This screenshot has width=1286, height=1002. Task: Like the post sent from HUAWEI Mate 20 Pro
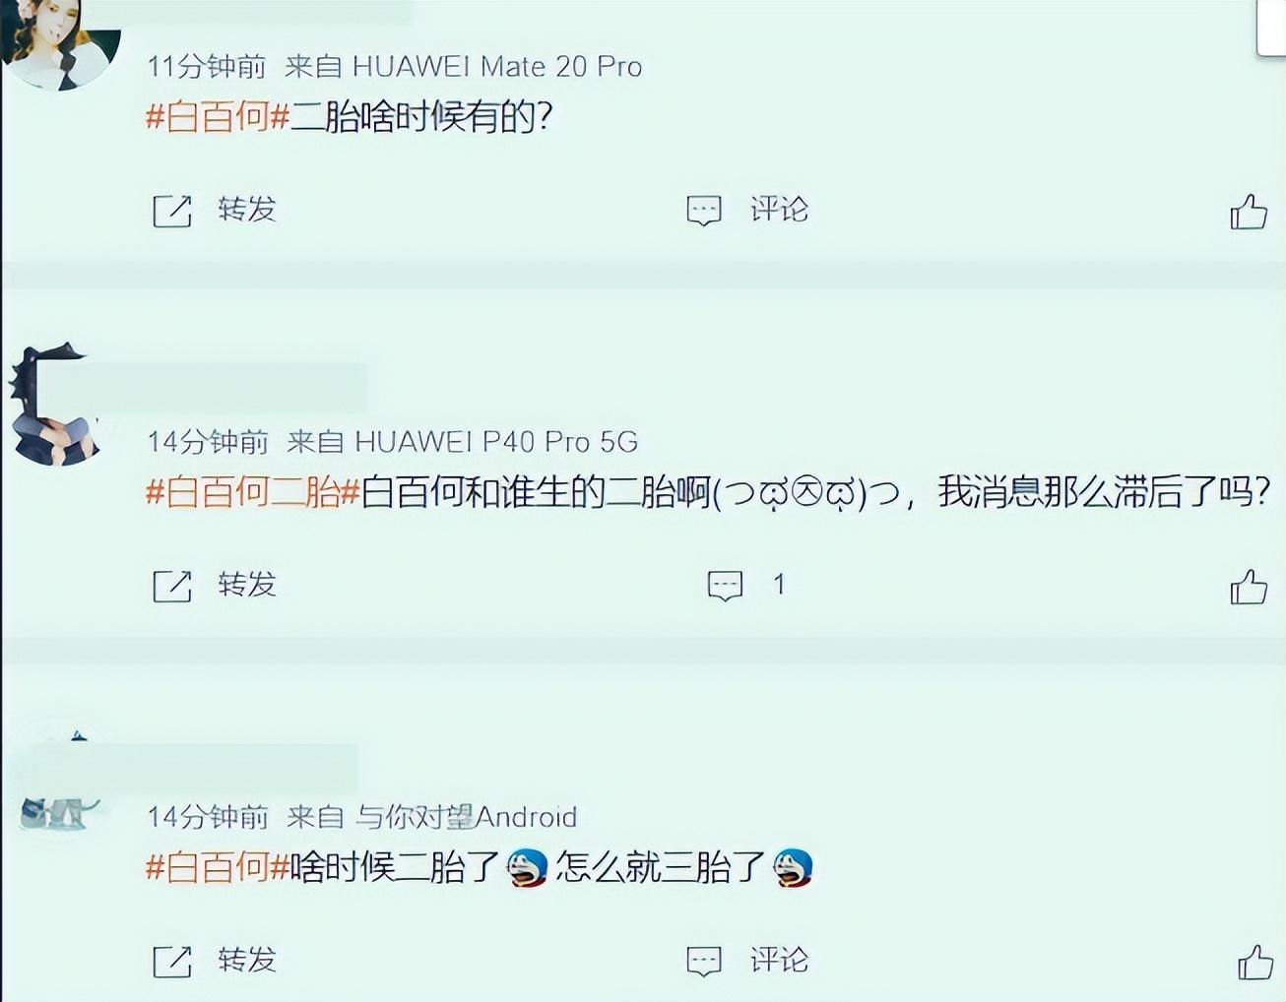pyautogui.click(x=1249, y=211)
